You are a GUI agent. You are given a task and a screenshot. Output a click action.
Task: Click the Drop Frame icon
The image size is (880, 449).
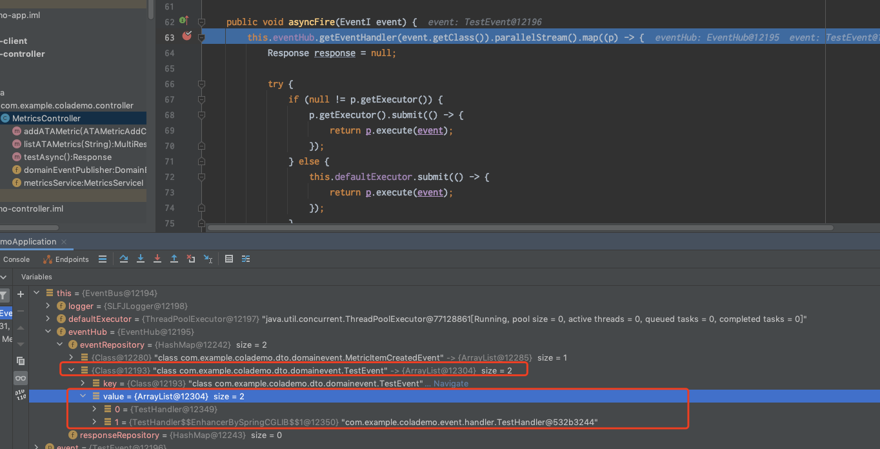coord(191,259)
